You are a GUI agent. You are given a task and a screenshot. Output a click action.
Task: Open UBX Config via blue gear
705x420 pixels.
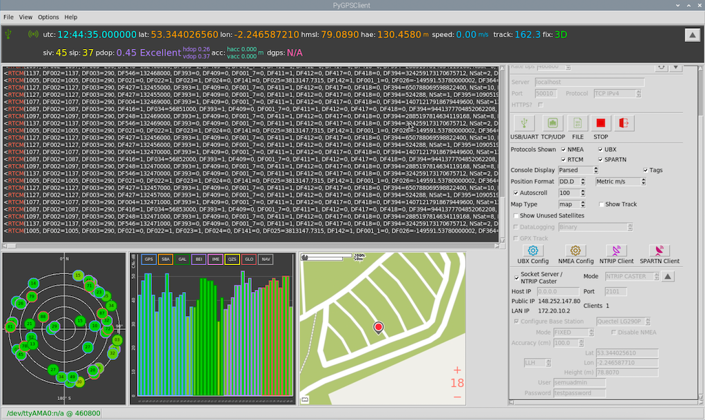(533, 251)
